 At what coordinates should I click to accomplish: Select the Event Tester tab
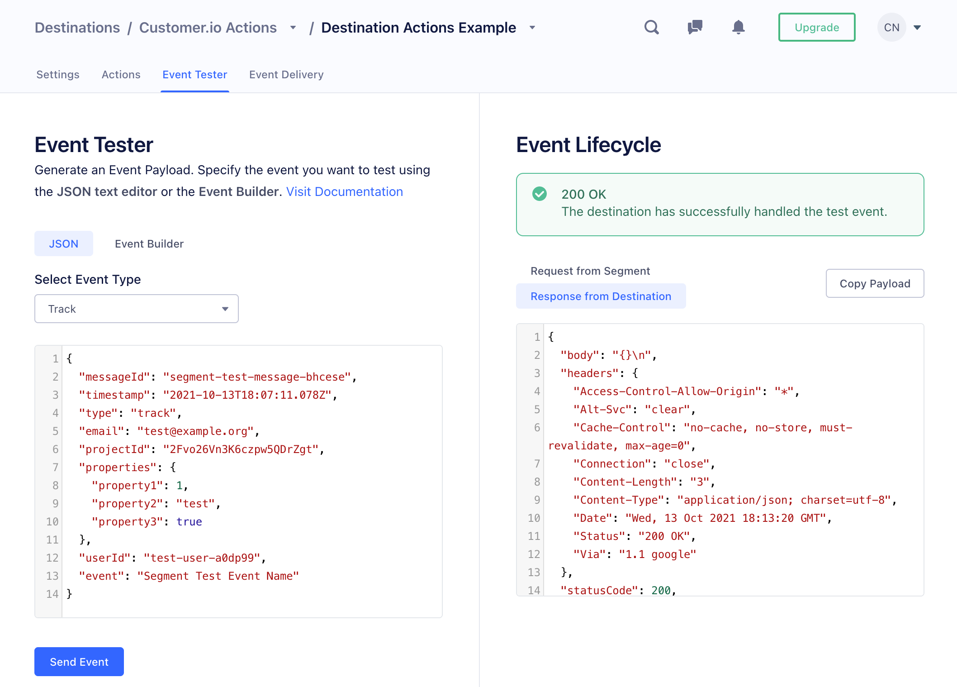195,75
